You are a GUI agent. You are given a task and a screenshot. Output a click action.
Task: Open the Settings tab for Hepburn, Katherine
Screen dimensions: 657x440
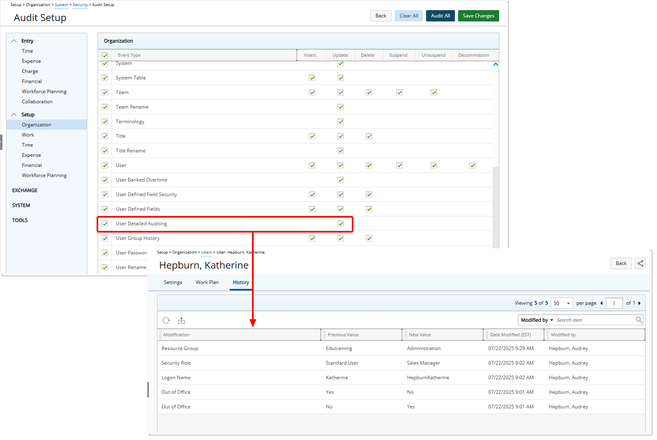point(173,282)
